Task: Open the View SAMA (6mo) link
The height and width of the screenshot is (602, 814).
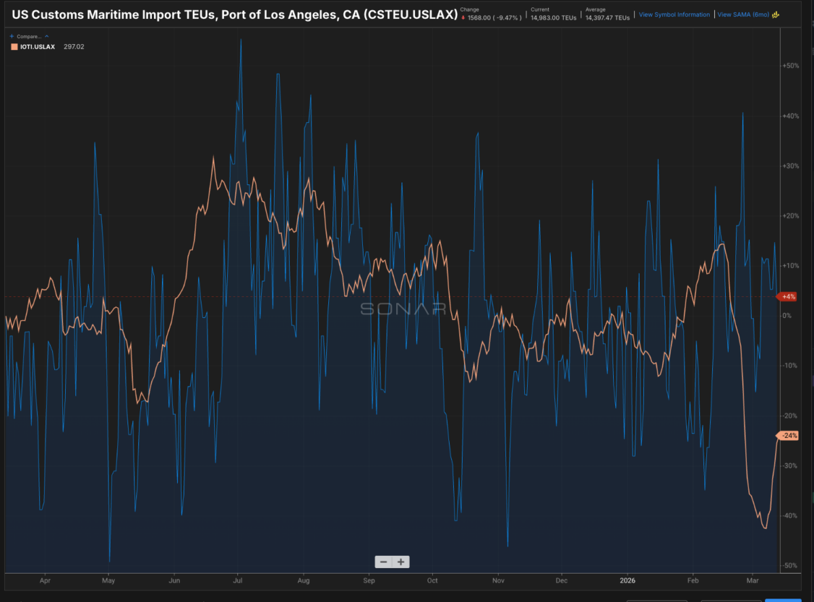Action: coord(743,14)
